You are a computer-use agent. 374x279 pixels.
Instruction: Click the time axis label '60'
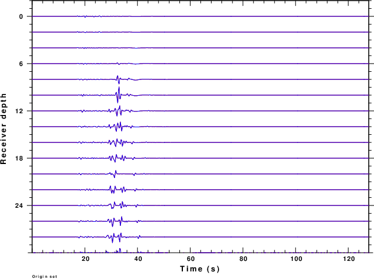tap(191, 259)
